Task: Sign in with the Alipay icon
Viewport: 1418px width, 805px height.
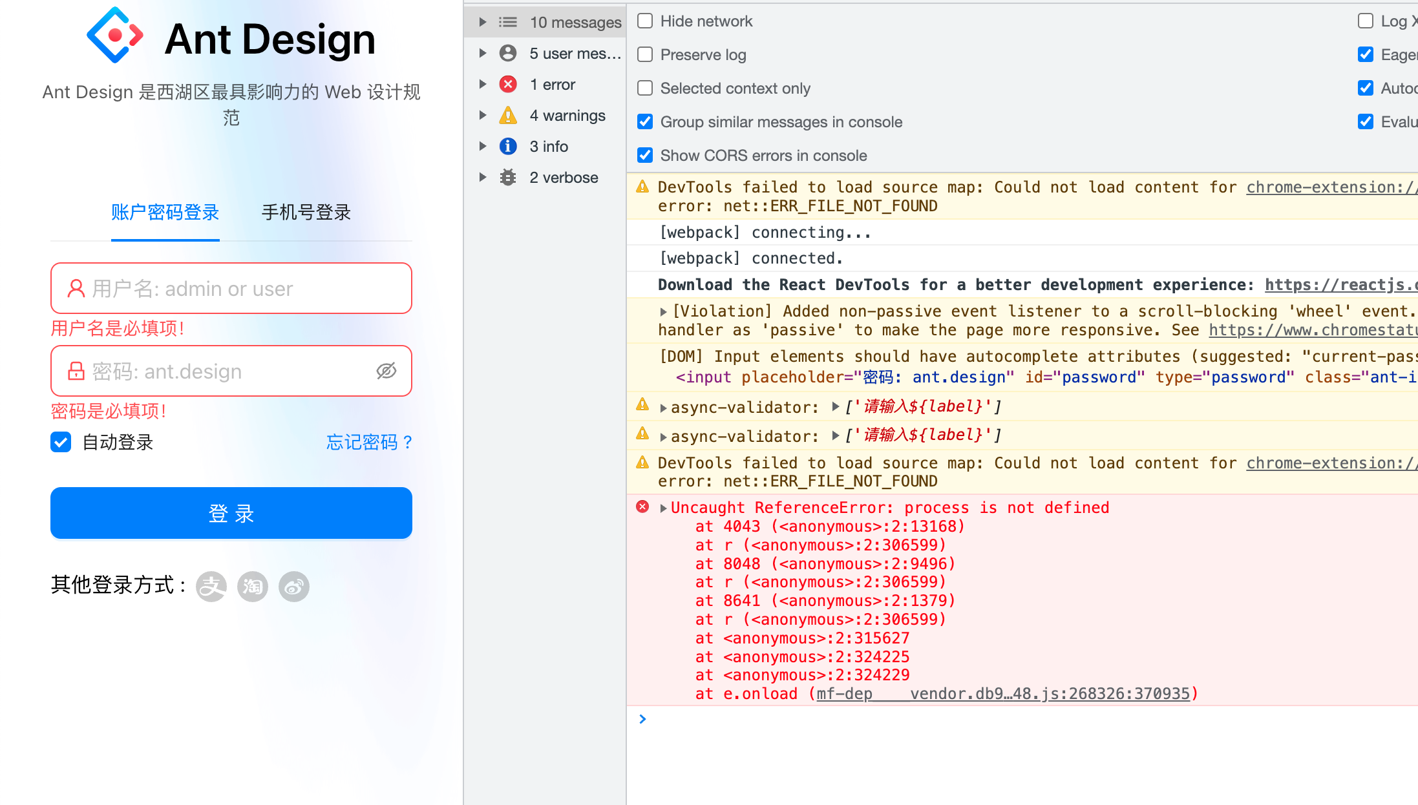Action: 211,587
